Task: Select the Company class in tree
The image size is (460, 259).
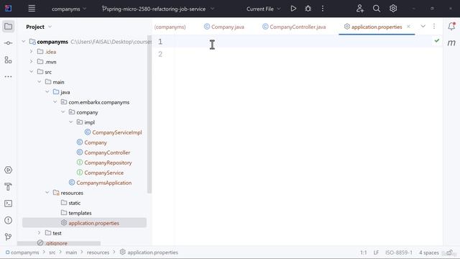Action: coord(96,142)
